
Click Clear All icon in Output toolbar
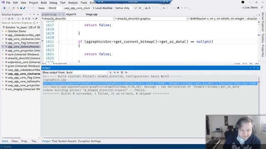(x=122, y=72)
